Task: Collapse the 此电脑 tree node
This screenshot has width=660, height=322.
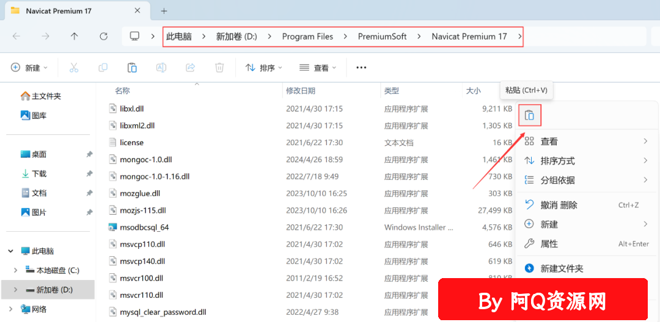Action: (x=10, y=251)
